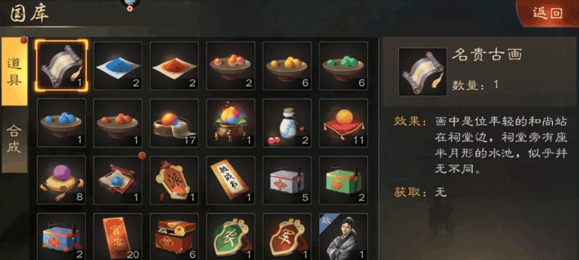Click the 返回 back button
The width and height of the screenshot is (579, 260).
[547, 13]
